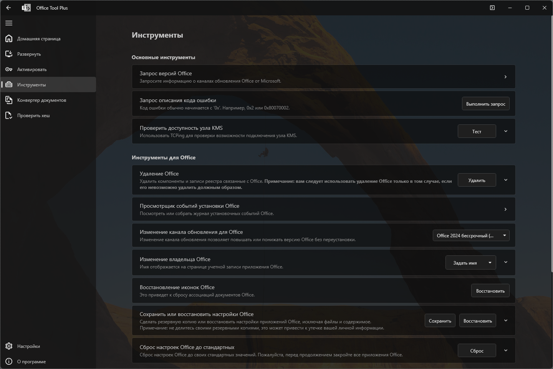Open Просмотрщик событий установки Office

323,209
